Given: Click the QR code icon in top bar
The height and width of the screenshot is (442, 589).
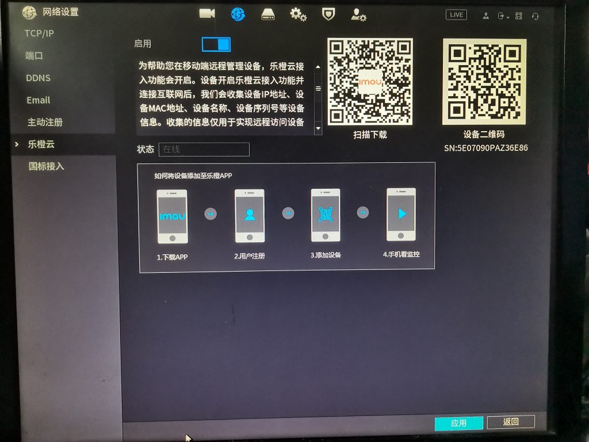Looking at the screenshot, I should coord(519,16).
